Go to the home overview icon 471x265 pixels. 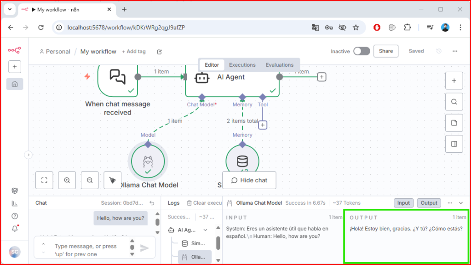(15, 84)
